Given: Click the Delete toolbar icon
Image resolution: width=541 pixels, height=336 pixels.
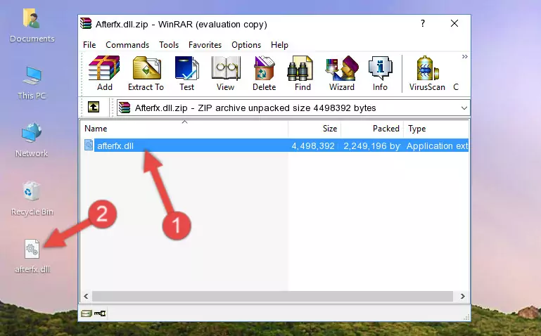Looking at the screenshot, I should [264, 73].
